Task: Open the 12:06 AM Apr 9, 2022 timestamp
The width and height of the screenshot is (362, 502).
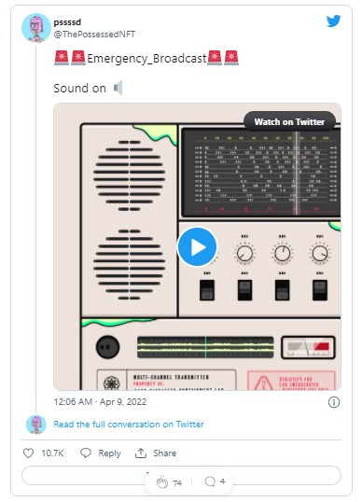Action: click(100, 402)
